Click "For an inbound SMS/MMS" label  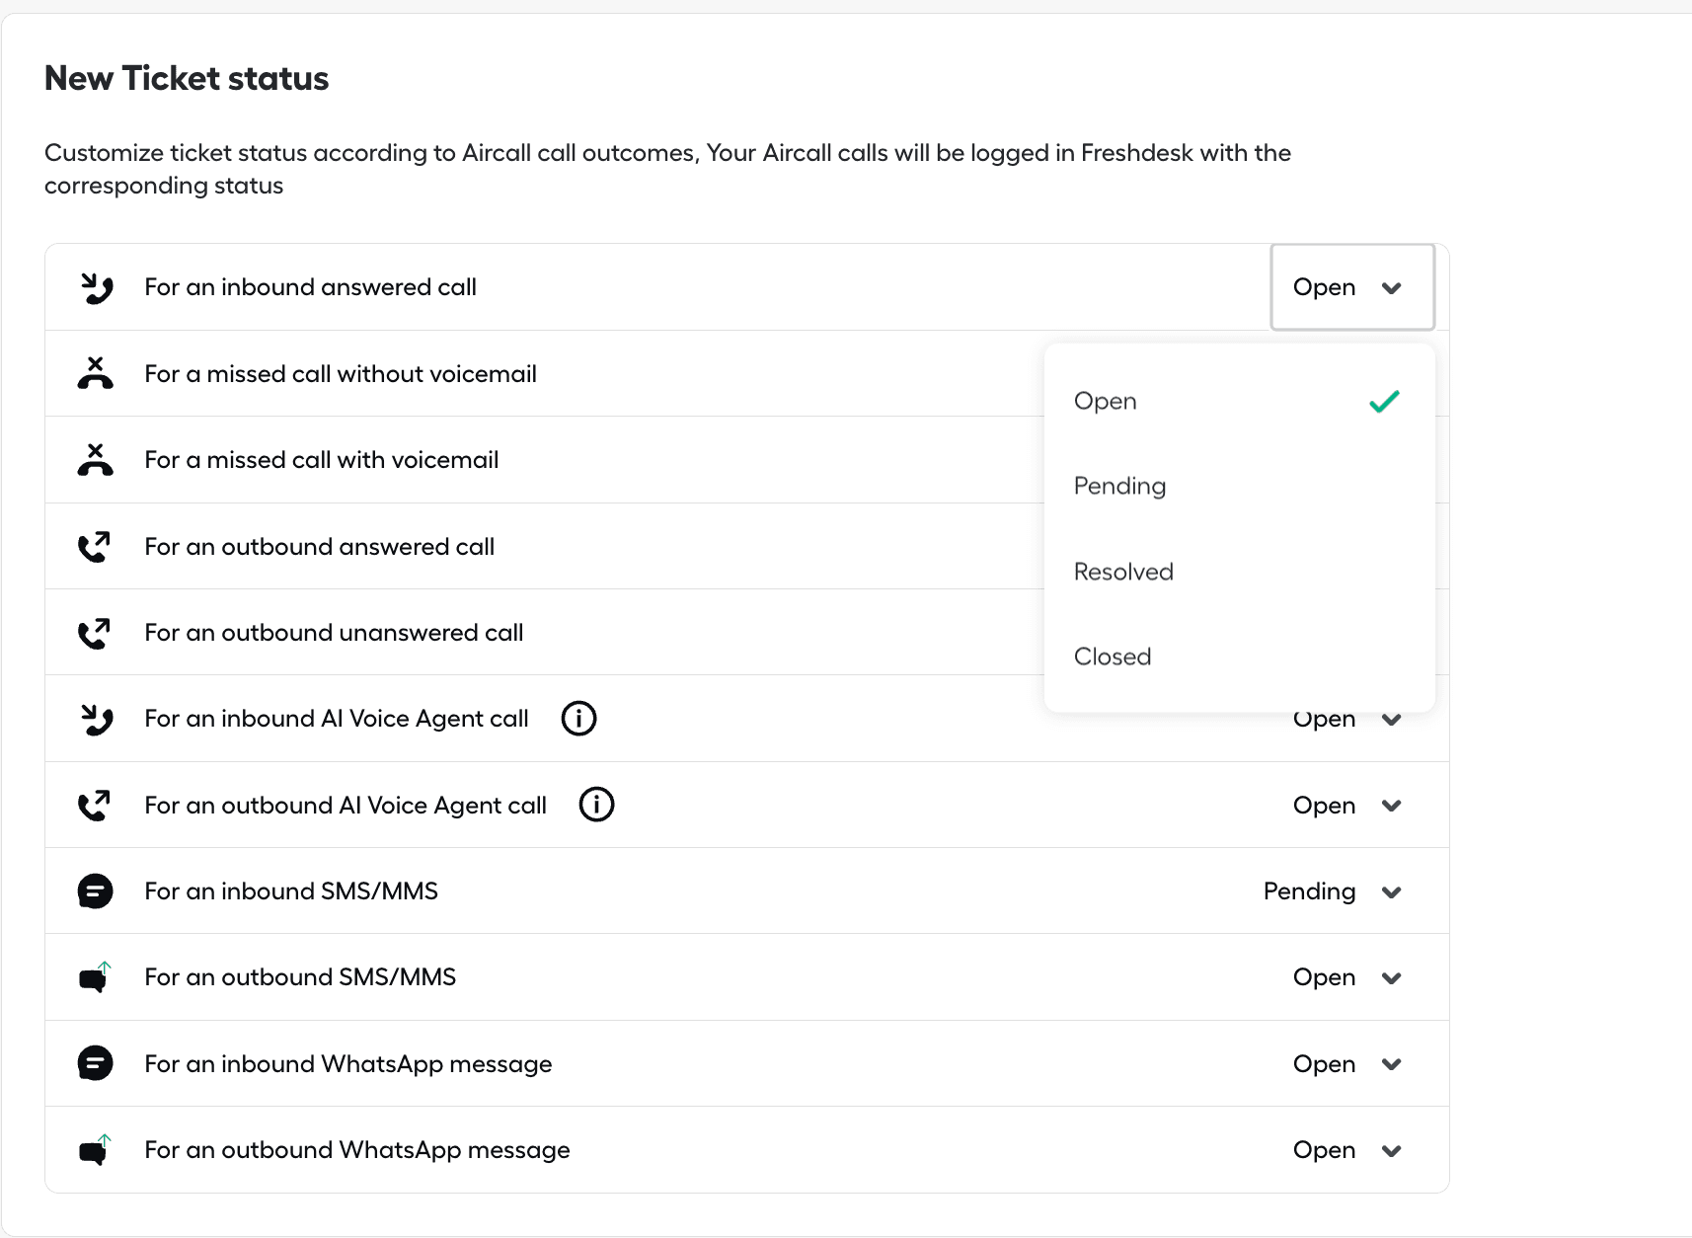click(291, 891)
